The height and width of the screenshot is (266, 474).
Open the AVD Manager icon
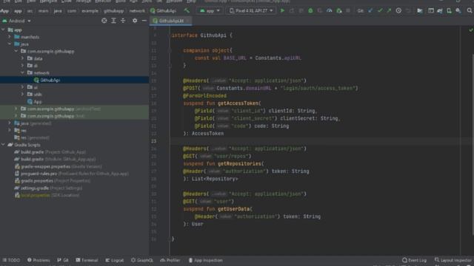[x=450, y=10]
